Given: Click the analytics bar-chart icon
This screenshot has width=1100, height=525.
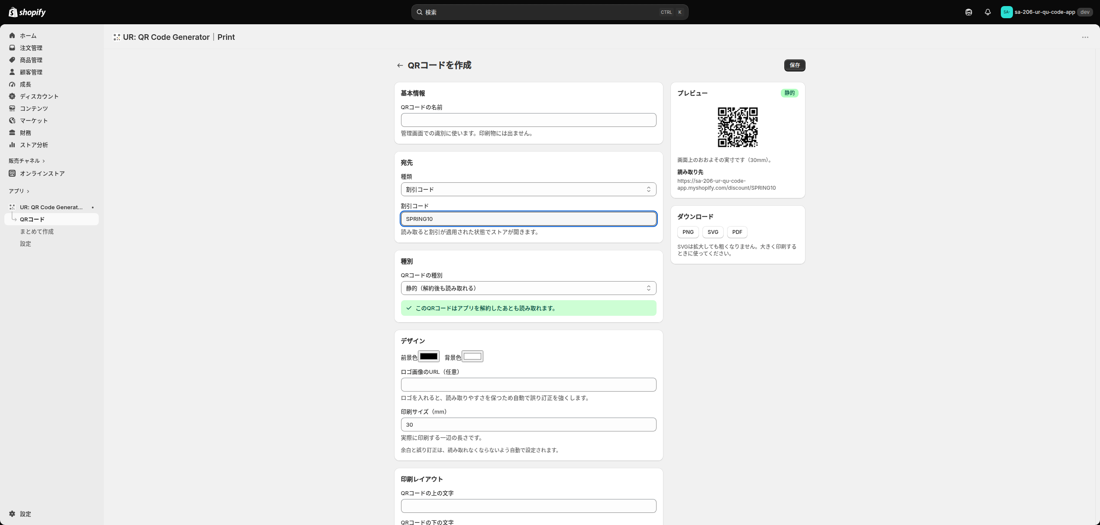Looking at the screenshot, I should tap(12, 145).
